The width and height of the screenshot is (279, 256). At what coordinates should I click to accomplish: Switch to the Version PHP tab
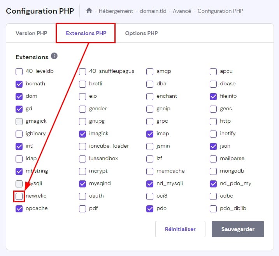[31, 33]
